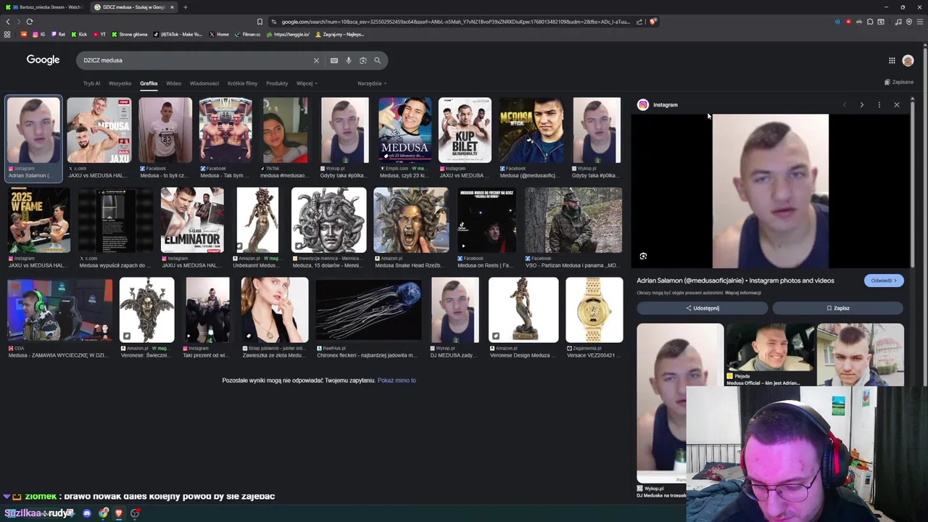
Task: Open three-dot options in preview panel
Action: 879,104
